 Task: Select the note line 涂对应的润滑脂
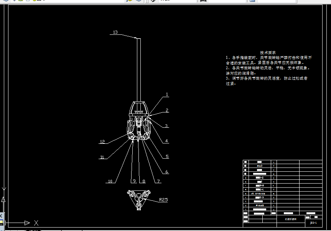(x=241, y=73)
